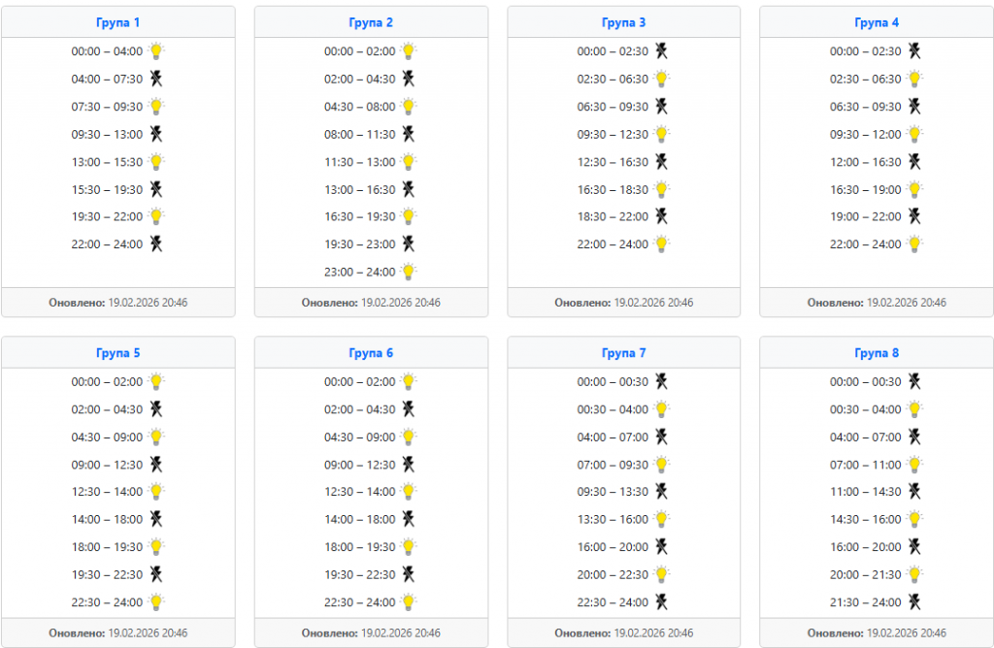Click the power-off icon for Група 5 14:00 – 18:00

click(x=156, y=519)
